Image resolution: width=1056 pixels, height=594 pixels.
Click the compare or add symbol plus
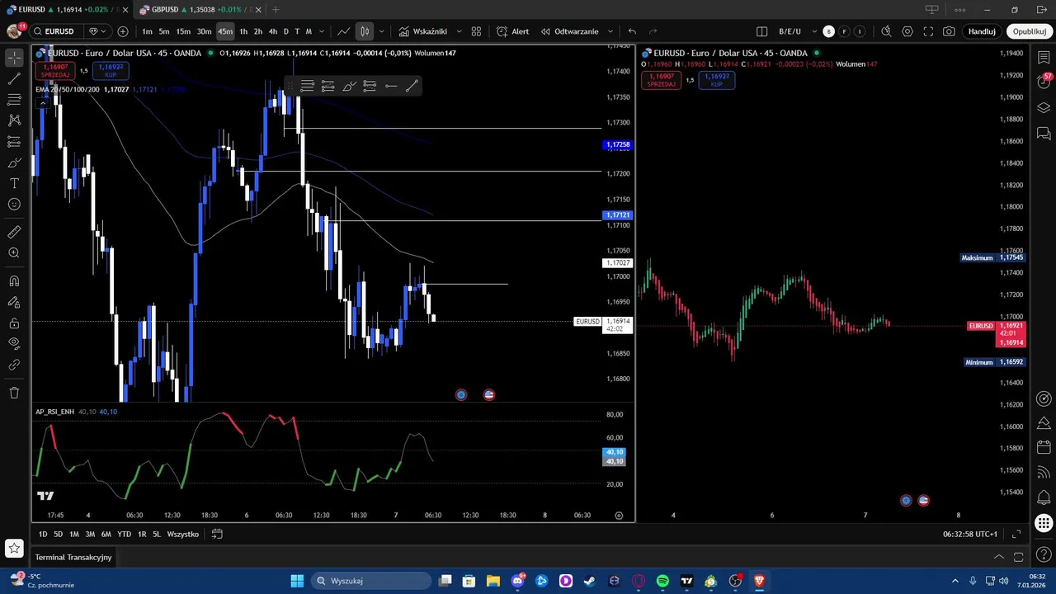[x=123, y=31]
